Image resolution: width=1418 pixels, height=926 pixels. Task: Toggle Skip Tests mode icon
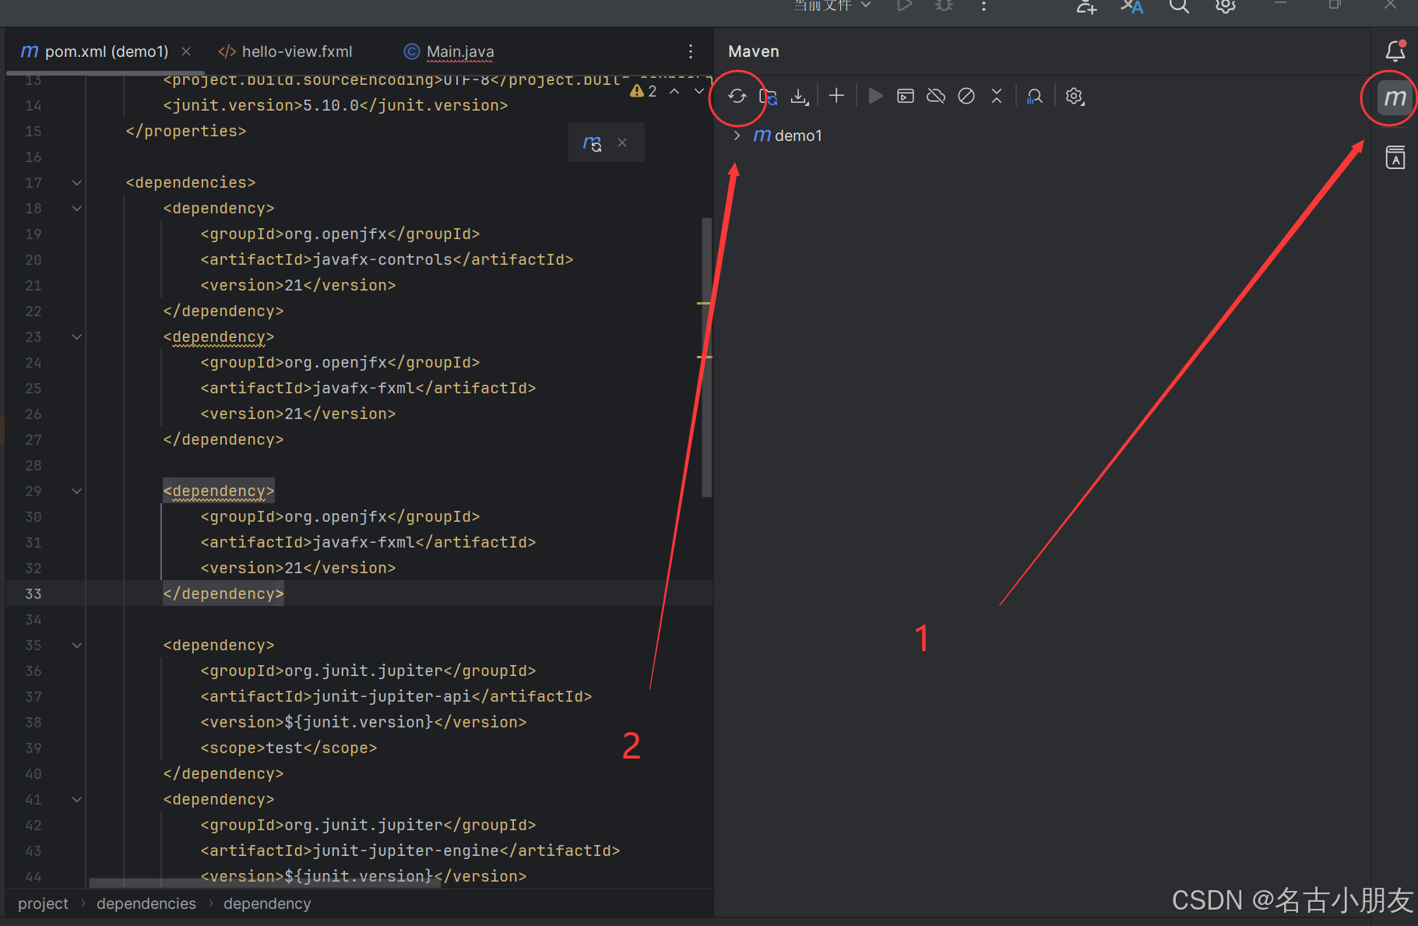966,96
